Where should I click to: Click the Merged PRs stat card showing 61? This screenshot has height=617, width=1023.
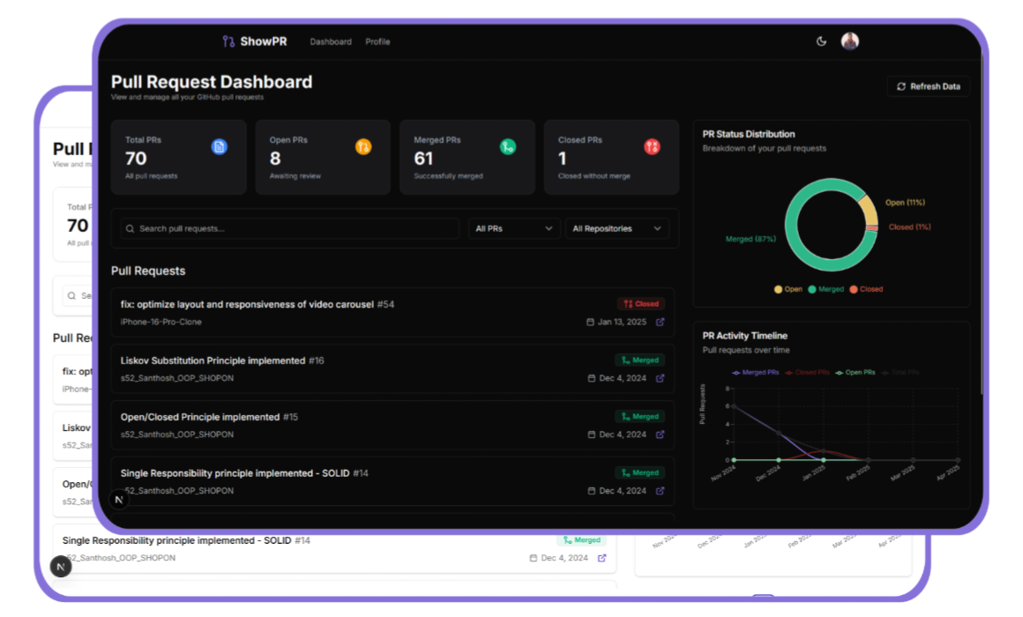(467, 157)
